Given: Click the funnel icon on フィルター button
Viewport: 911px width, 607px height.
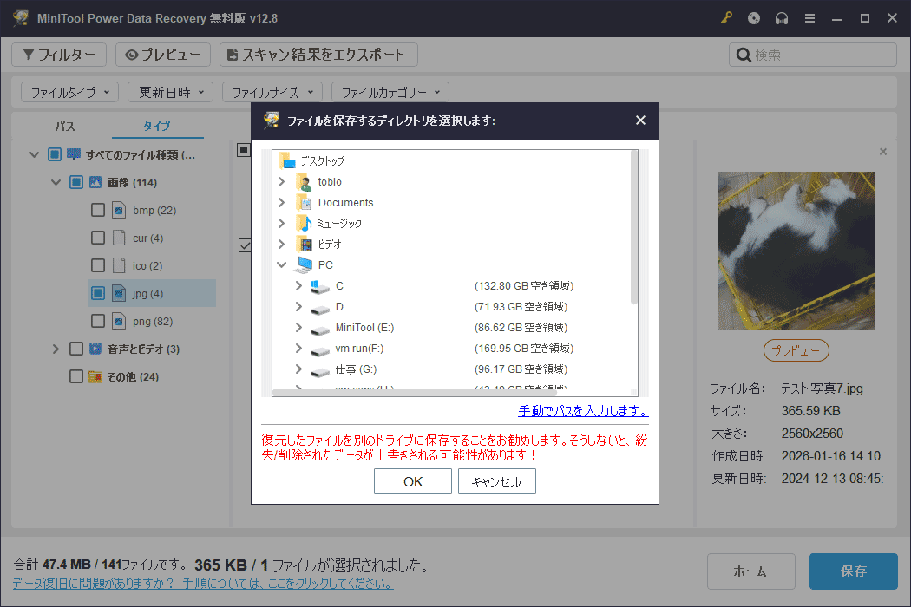Looking at the screenshot, I should point(30,54).
